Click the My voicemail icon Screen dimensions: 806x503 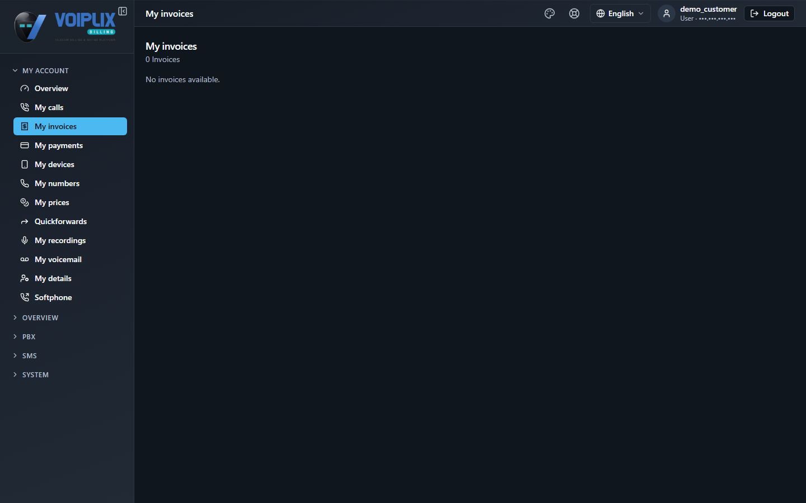(x=25, y=259)
